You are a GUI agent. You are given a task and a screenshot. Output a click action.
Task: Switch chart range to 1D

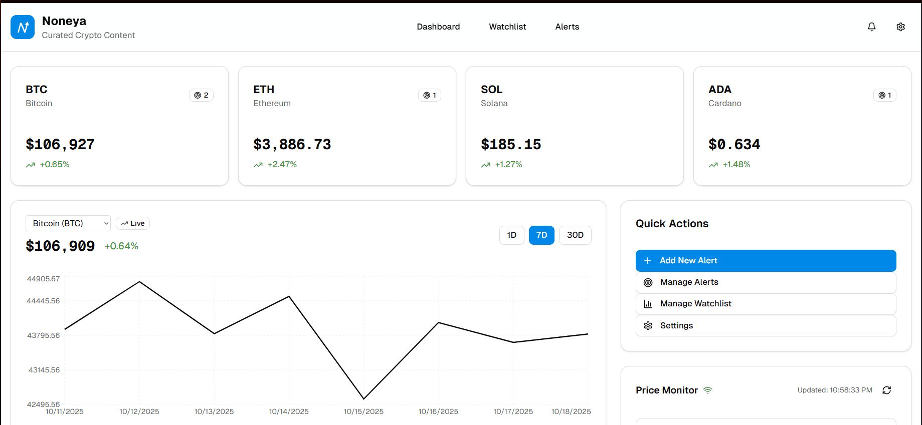click(x=511, y=235)
